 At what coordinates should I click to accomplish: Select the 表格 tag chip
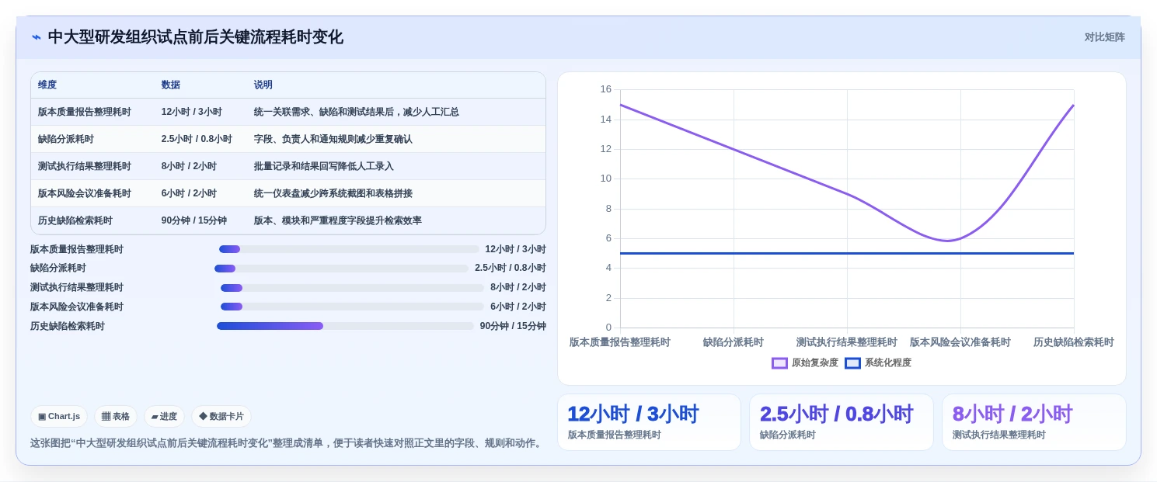pyautogui.click(x=116, y=416)
